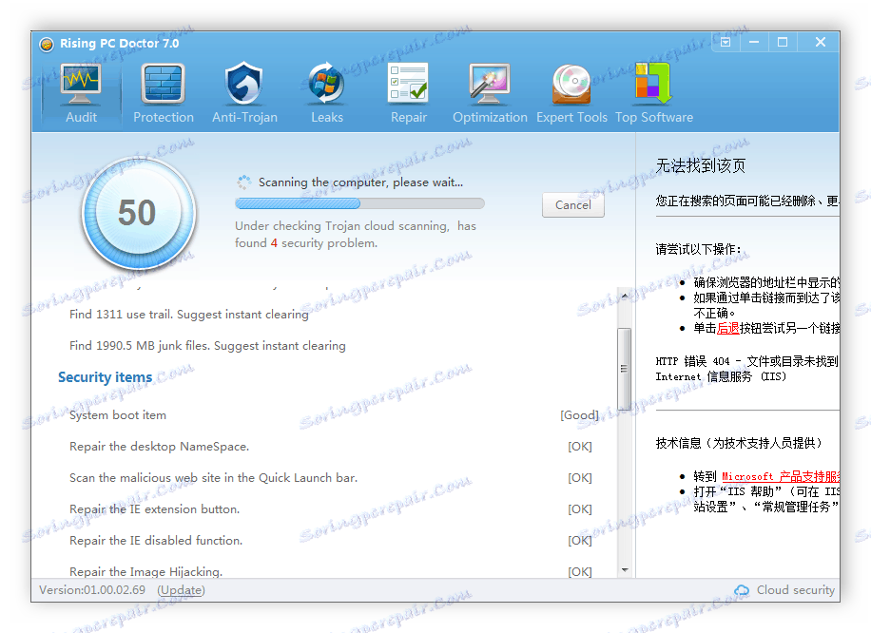Click the Cloud security label
This screenshot has height=633, width=871.
(796, 590)
